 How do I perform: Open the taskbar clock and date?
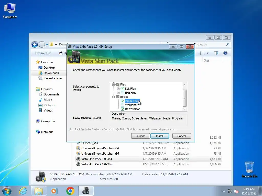point(249,191)
